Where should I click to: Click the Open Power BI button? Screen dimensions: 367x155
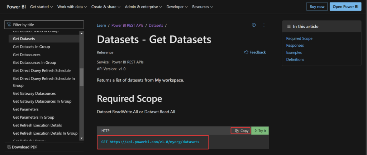click(345, 6)
